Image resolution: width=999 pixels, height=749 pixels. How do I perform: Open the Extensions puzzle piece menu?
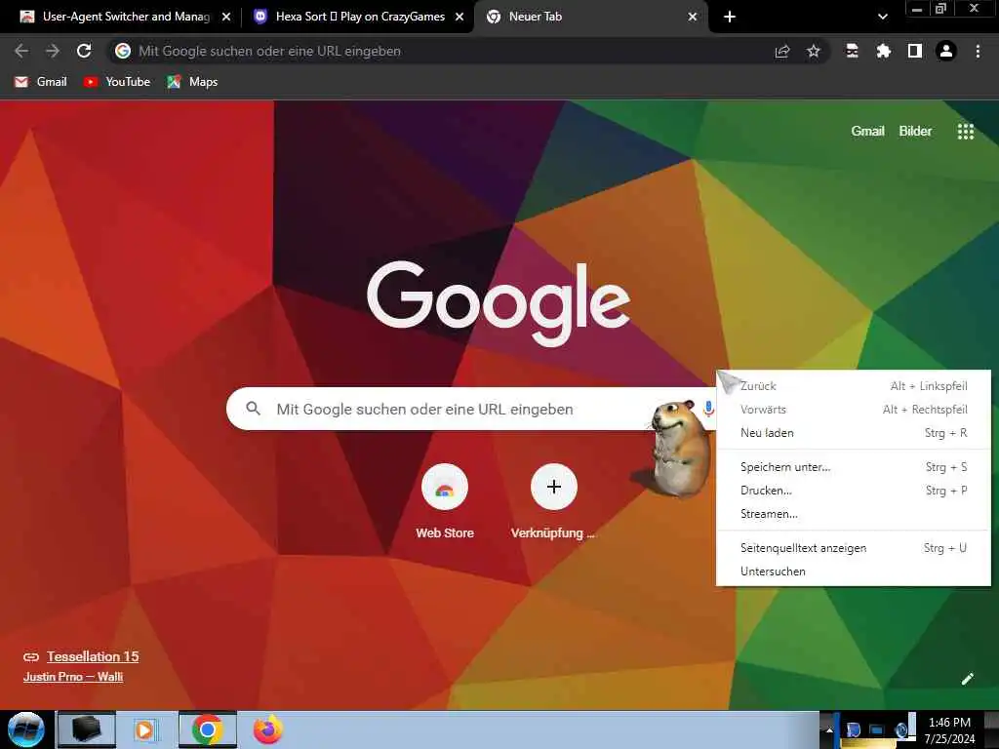883,52
